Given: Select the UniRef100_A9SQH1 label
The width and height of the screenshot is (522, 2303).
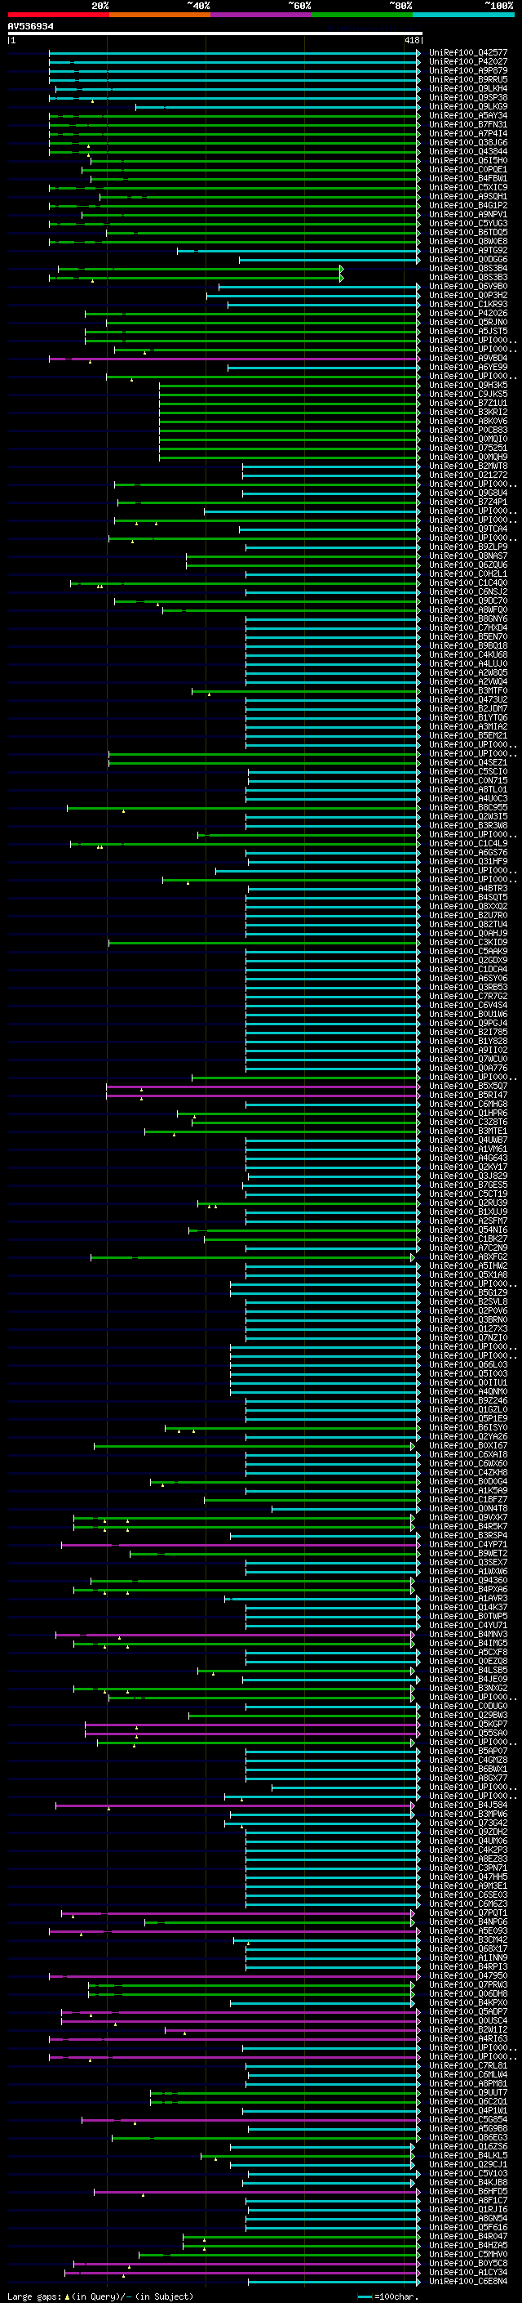Looking at the screenshot, I should (x=468, y=197).
